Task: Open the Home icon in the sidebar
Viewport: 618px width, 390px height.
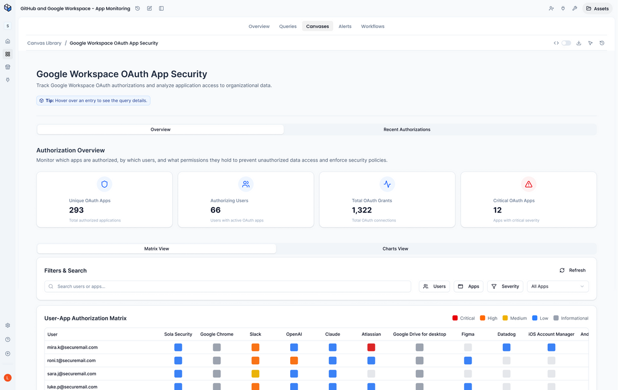Action: [x=8, y=41]
